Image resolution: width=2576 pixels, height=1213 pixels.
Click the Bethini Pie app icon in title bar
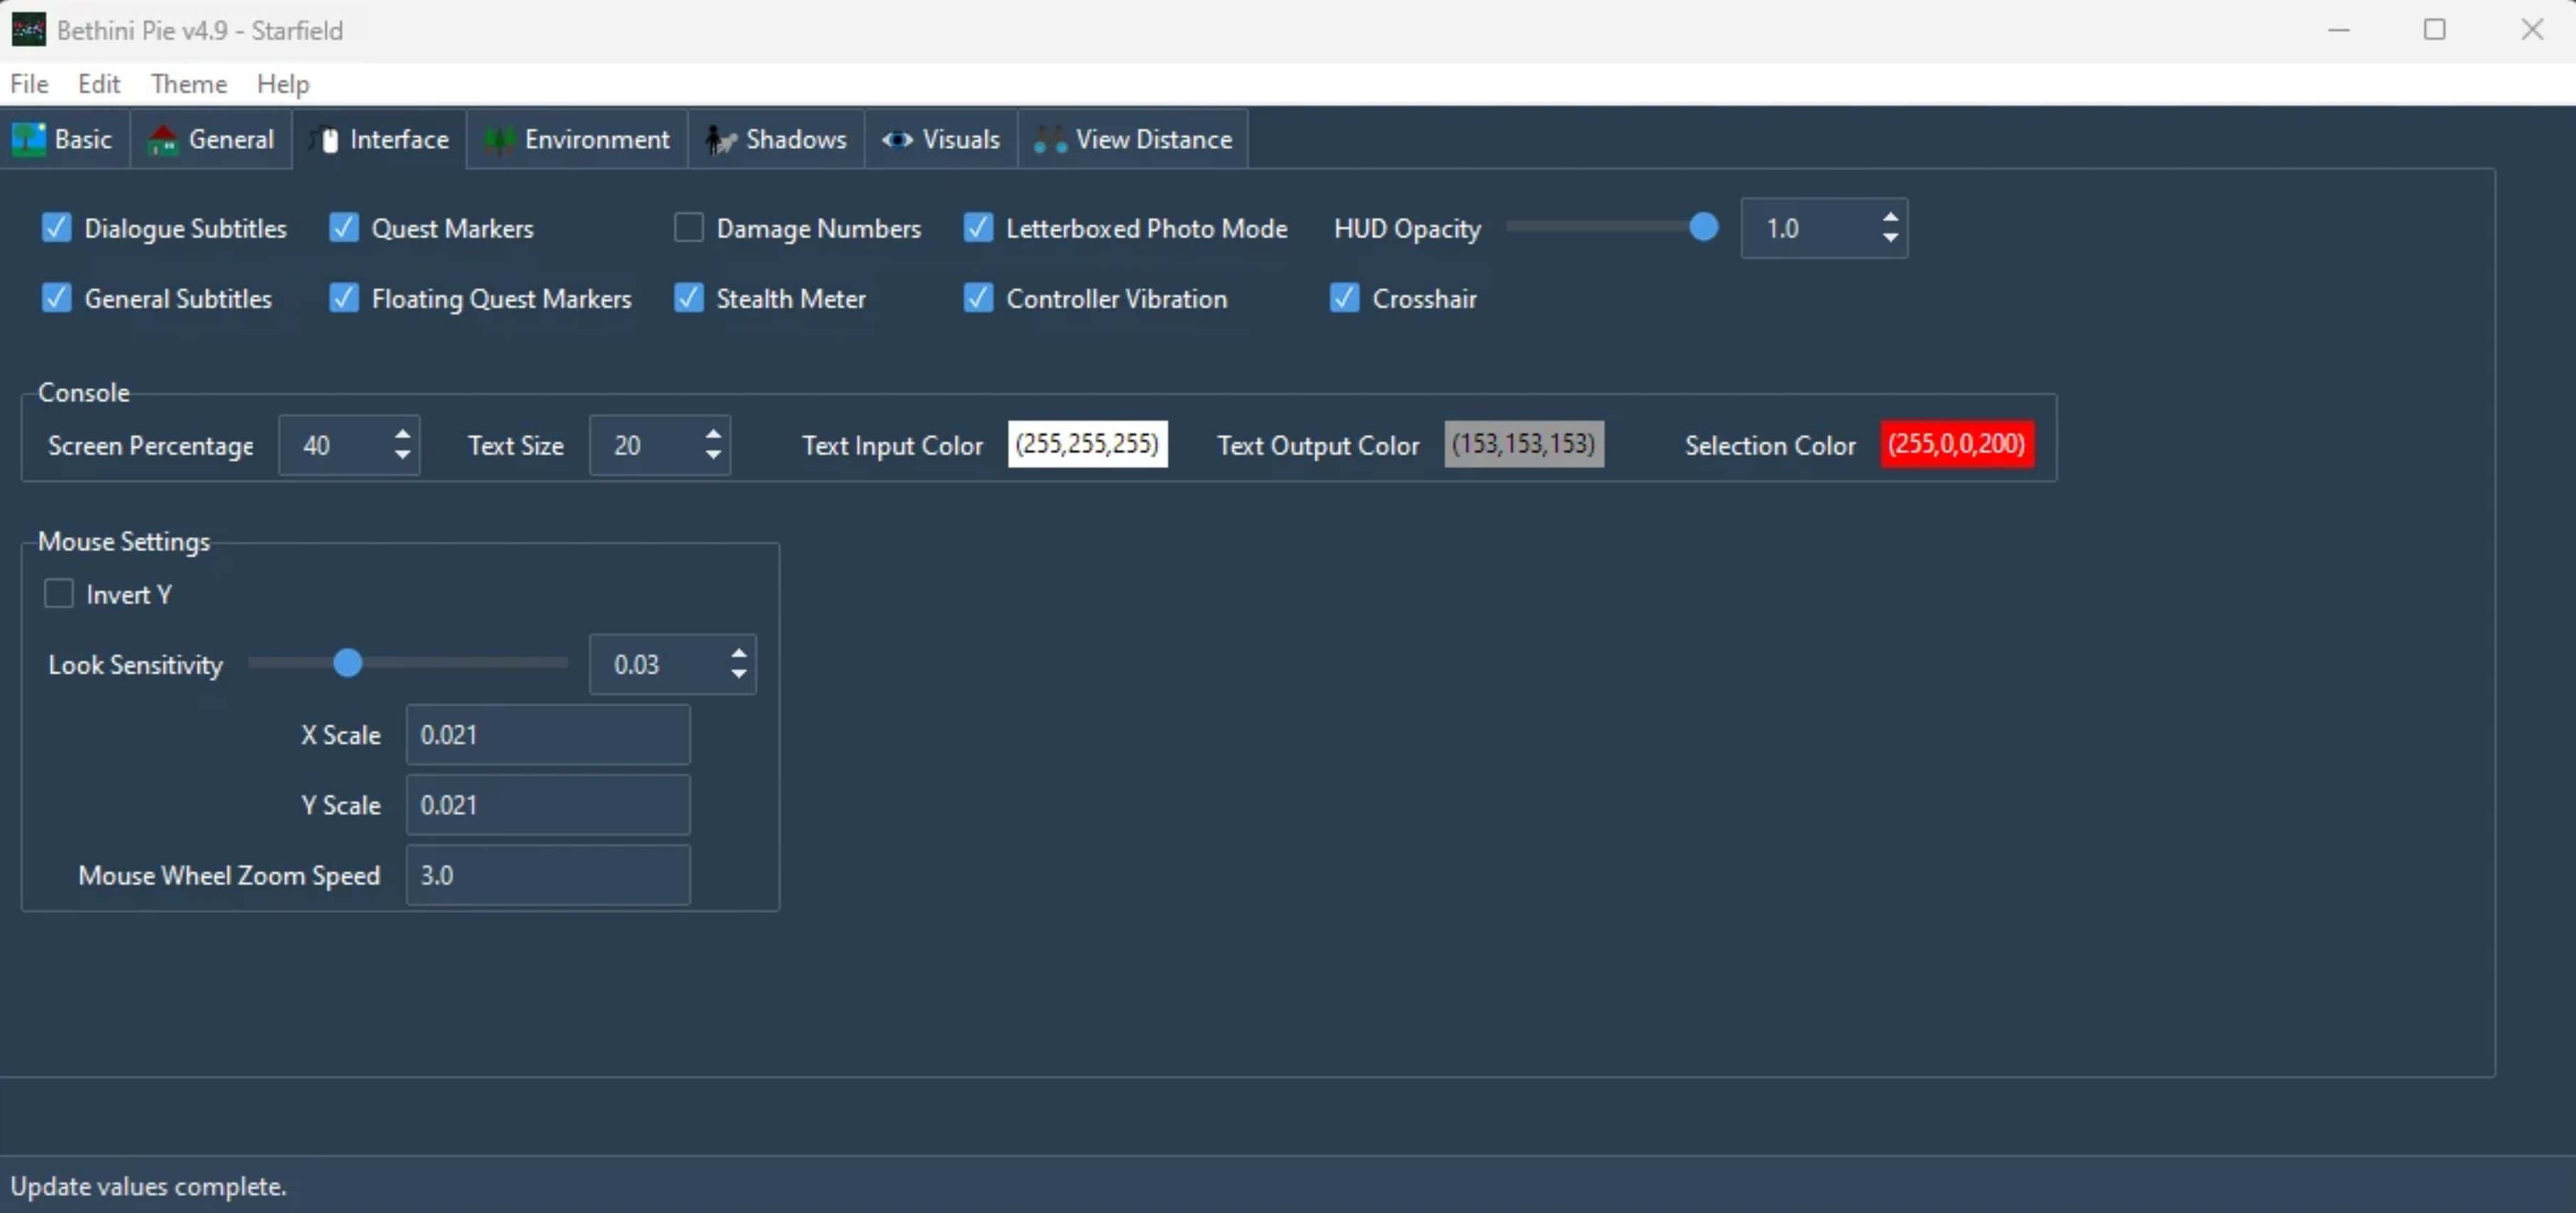tap(28, 29)
